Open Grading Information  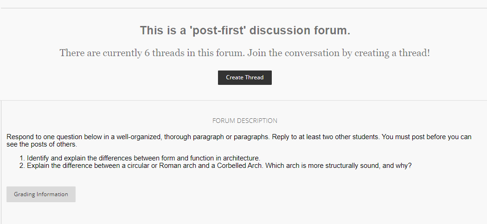point(41,194)
